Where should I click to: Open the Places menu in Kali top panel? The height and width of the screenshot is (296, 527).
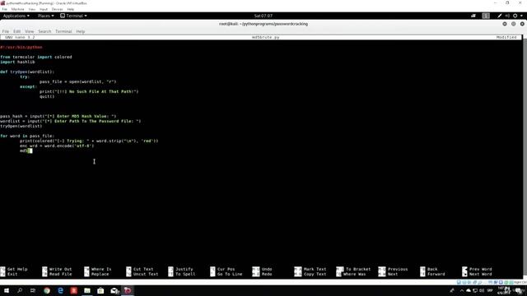click(46, 16)
